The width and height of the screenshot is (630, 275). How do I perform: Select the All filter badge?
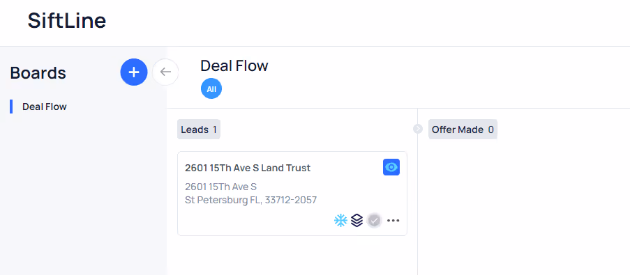pyautogui.click(x=211, y=88)
